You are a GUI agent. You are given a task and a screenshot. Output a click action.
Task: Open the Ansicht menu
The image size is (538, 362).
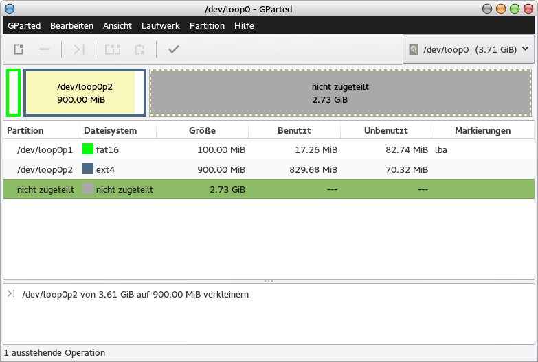click(117, 25)
